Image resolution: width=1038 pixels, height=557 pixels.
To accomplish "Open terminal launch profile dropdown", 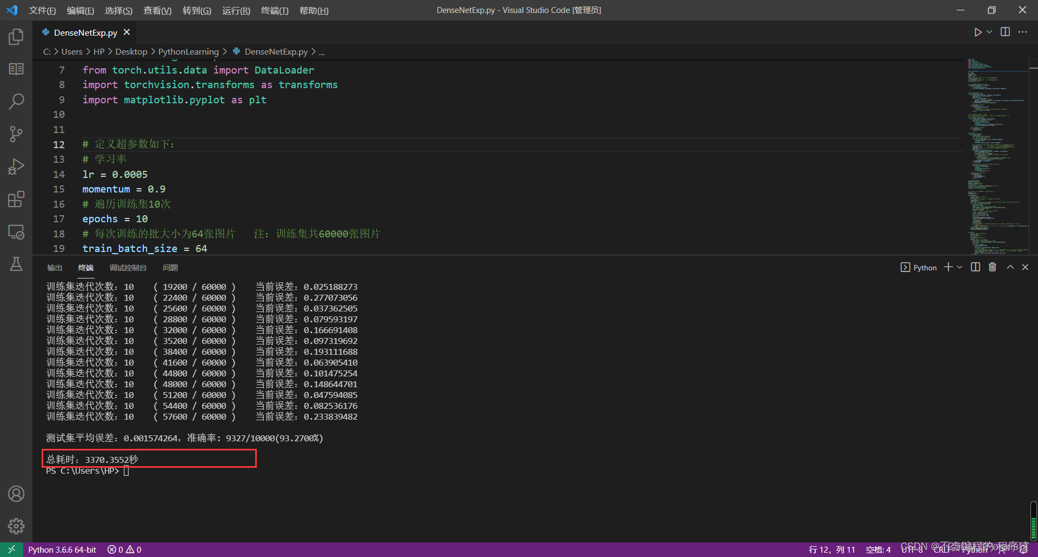I will click(x=960, y=267).
